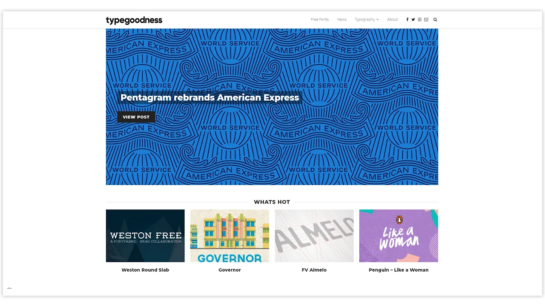Click the email envelope icon
545x307 pixels.
point(426,20)
